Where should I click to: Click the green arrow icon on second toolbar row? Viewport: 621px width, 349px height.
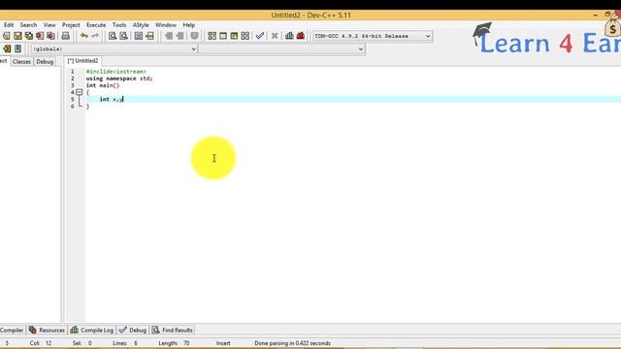pyautogui.click(x=7, y=48)
